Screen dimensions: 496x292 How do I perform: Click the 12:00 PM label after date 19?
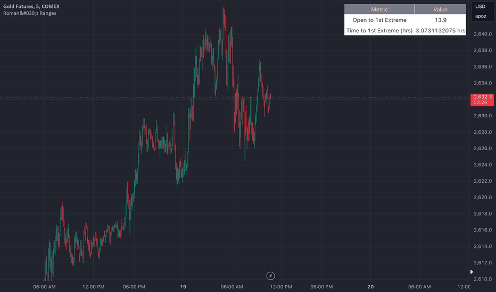281,287
